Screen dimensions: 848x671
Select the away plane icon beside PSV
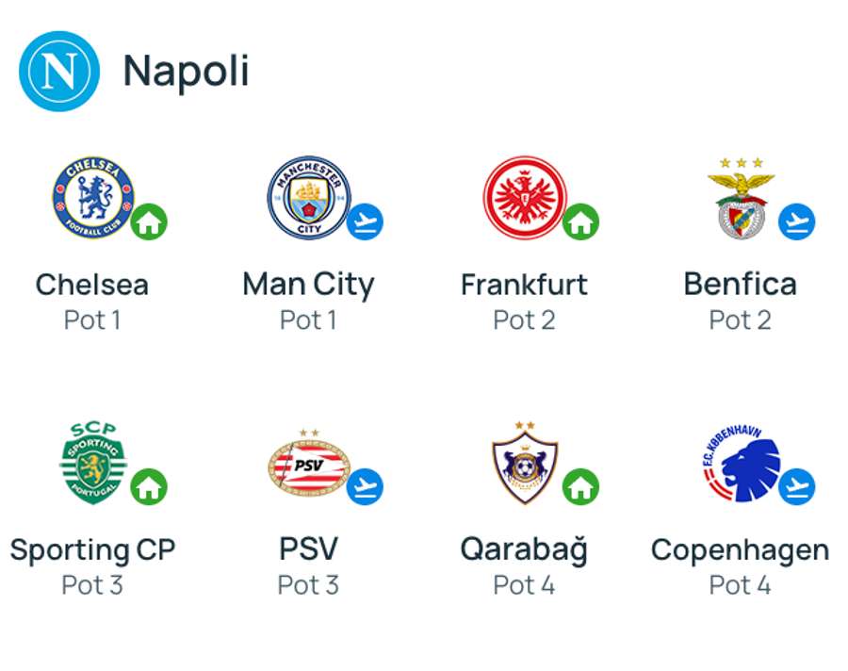click(x=365, y=486)
